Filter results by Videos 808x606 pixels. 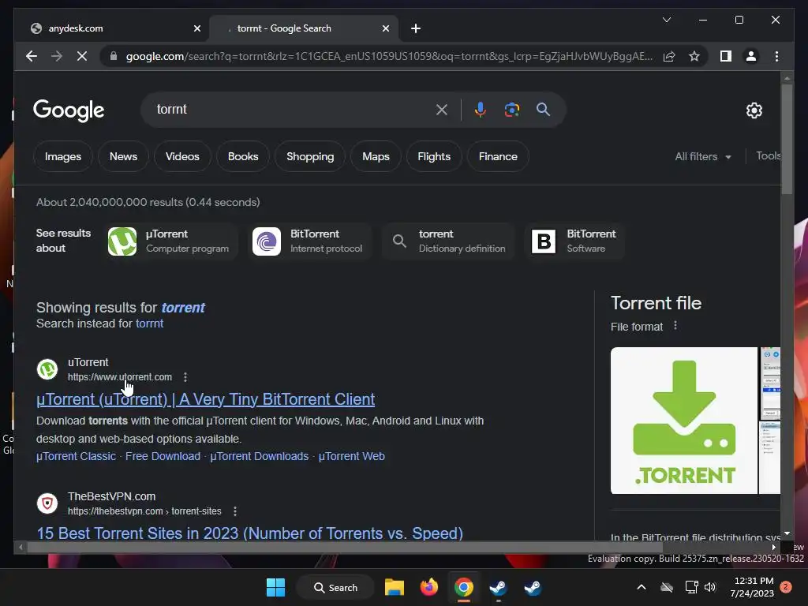(182, 156)
